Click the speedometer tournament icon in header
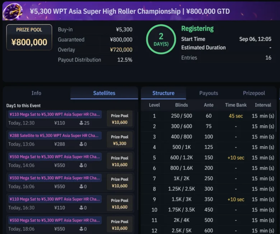The width and height of the screenshot is (280, 234). point(13,11)
